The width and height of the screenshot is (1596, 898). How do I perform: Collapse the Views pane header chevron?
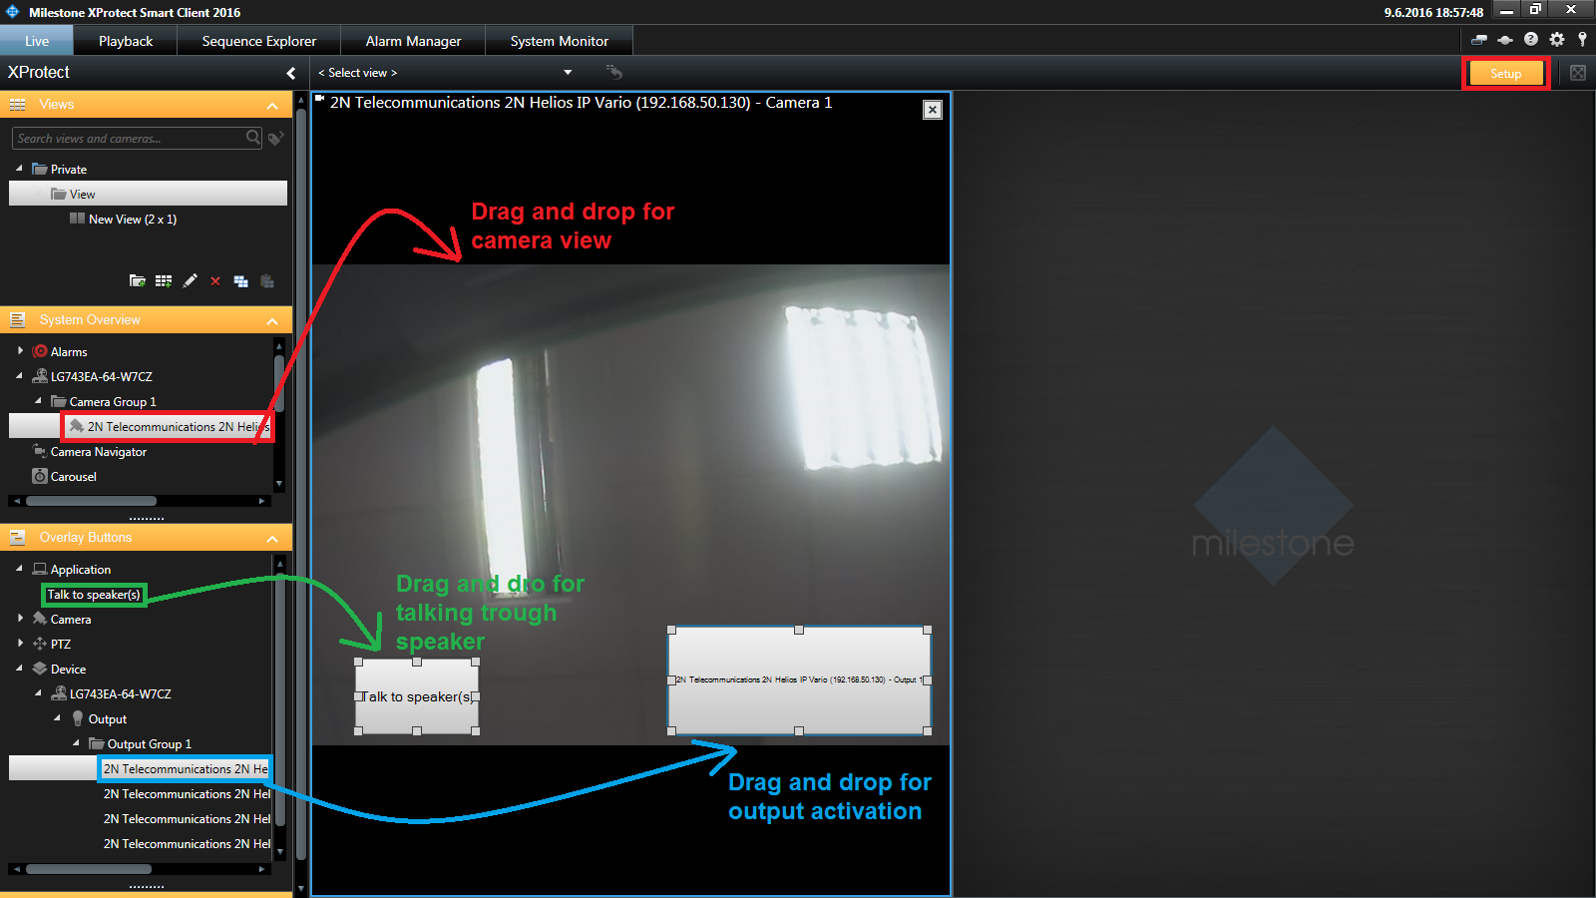point(272,105)
